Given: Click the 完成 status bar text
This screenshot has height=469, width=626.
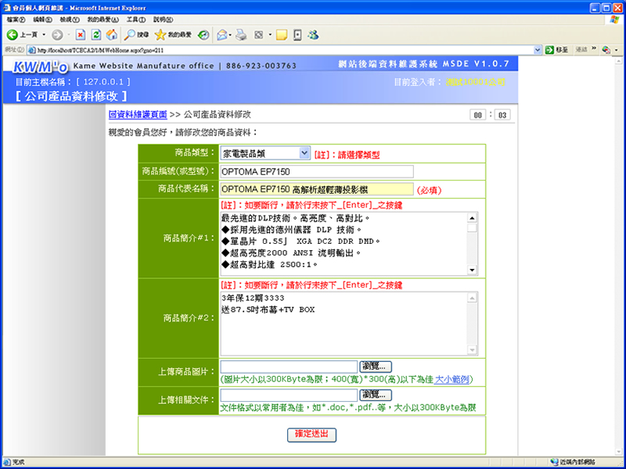Looking at the screenshot, I should 18,462.
